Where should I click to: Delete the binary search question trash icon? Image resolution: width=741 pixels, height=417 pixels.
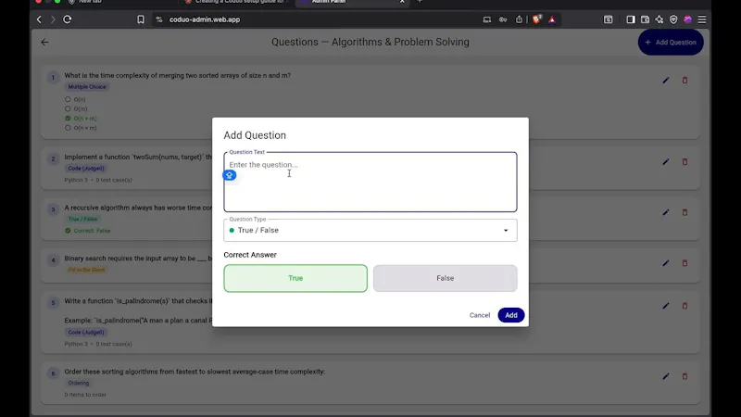684,263
